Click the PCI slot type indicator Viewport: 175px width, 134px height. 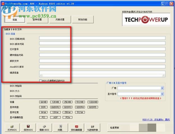pos(43,117)
